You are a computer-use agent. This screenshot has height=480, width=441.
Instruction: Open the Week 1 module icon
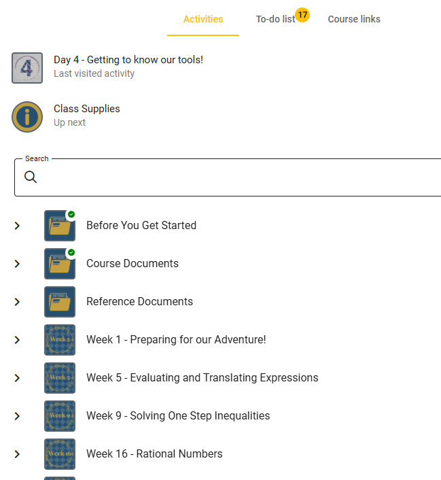point(60,340)
